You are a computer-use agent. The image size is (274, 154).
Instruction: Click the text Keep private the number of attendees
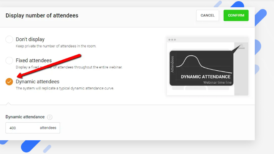(x=56, y=46)
